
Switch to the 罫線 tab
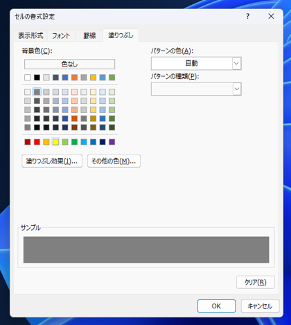pyautogui.click(x=89, y=35)
